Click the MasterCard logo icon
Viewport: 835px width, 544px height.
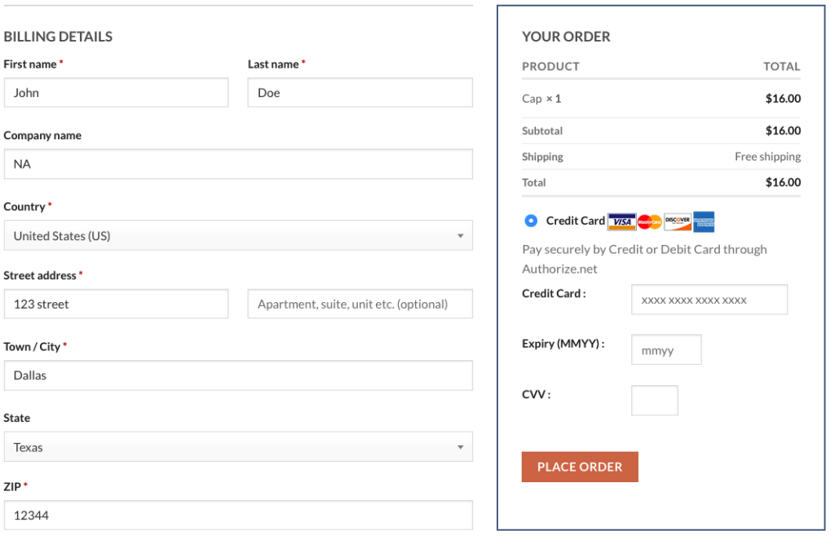tap(650, 222)
